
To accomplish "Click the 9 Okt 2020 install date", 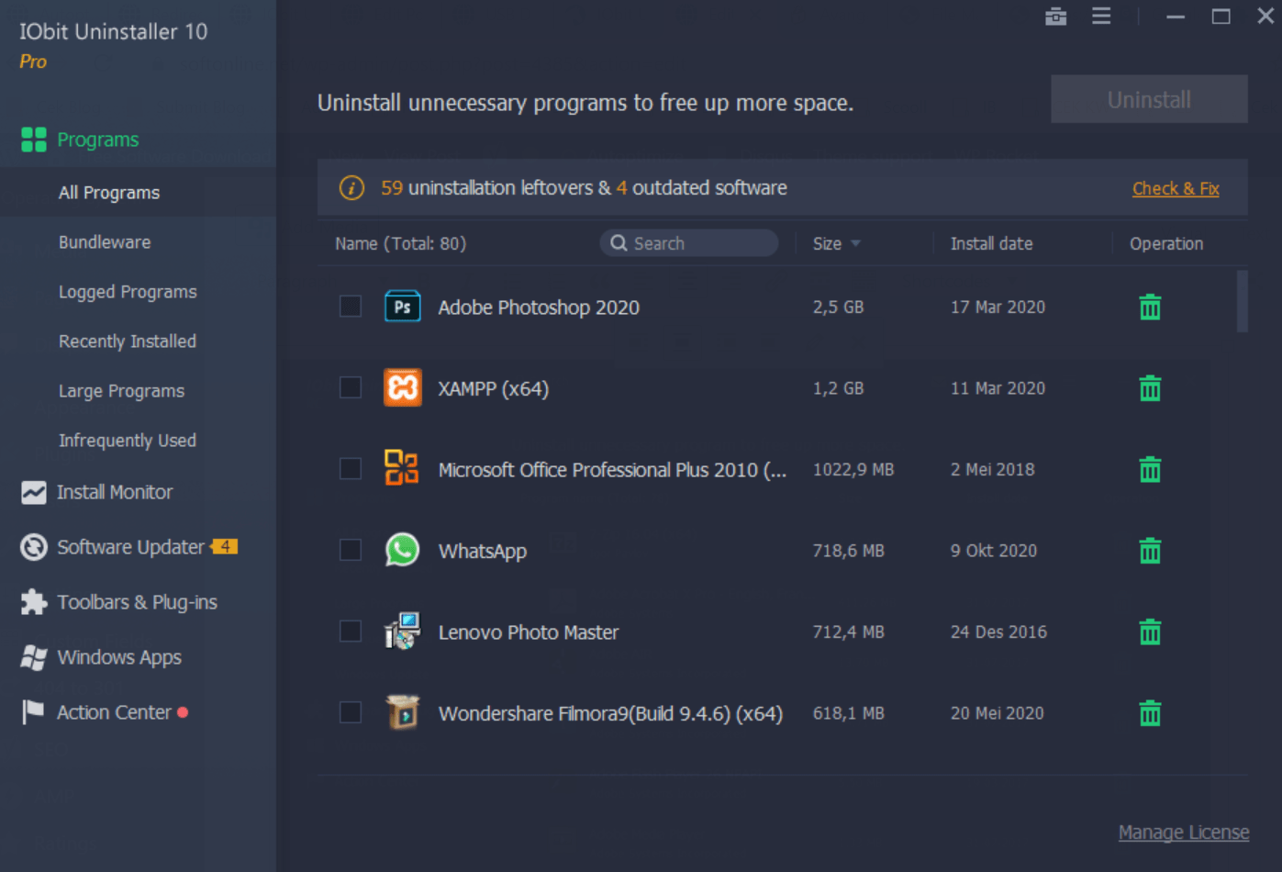I will (x=994, y=551).
